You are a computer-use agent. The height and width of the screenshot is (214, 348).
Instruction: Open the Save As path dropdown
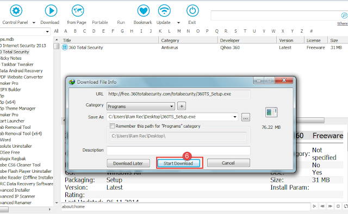pos(235,117)
